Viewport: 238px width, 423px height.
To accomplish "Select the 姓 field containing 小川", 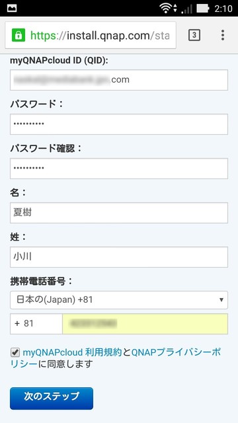I will pos(119,257).
